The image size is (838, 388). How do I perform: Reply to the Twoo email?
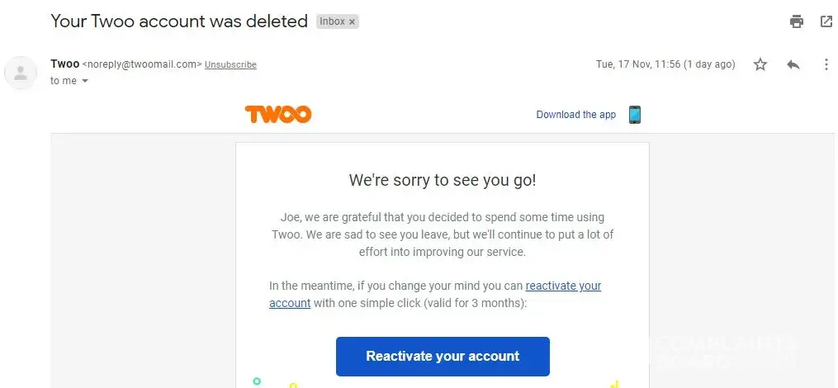[793, 64]
